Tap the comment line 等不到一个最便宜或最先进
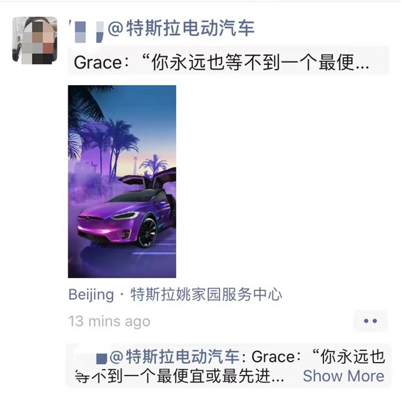The height and width of the screenshot is (406, 402). point(179,376)
